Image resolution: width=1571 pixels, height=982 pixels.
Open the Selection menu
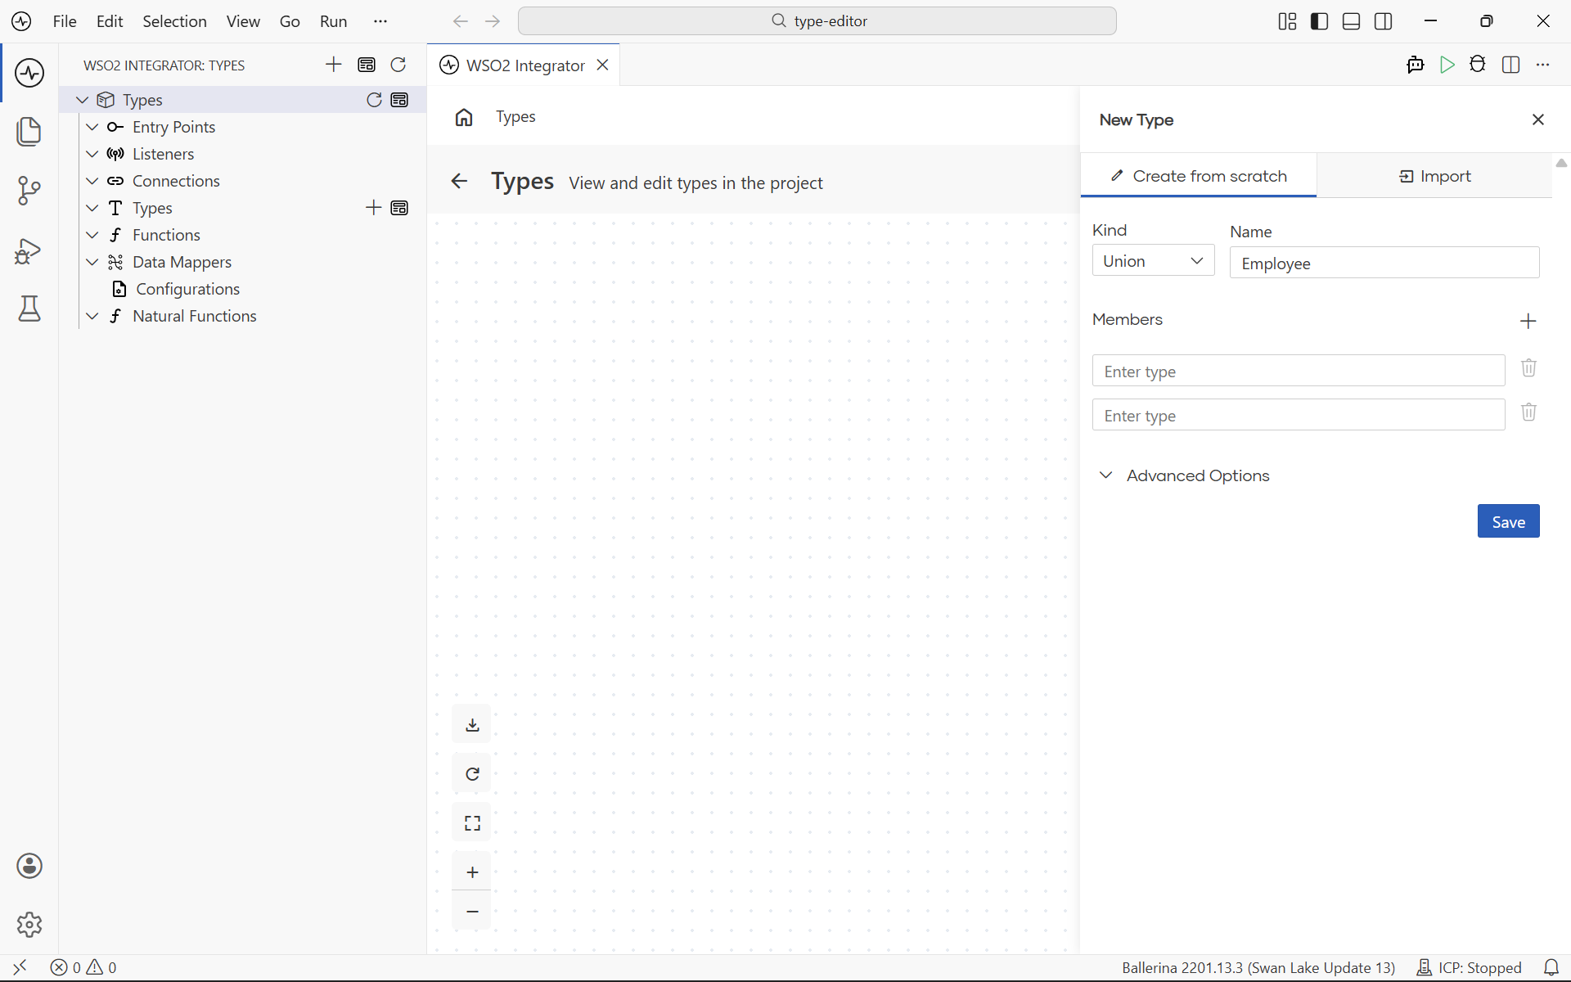pos(174,21)
